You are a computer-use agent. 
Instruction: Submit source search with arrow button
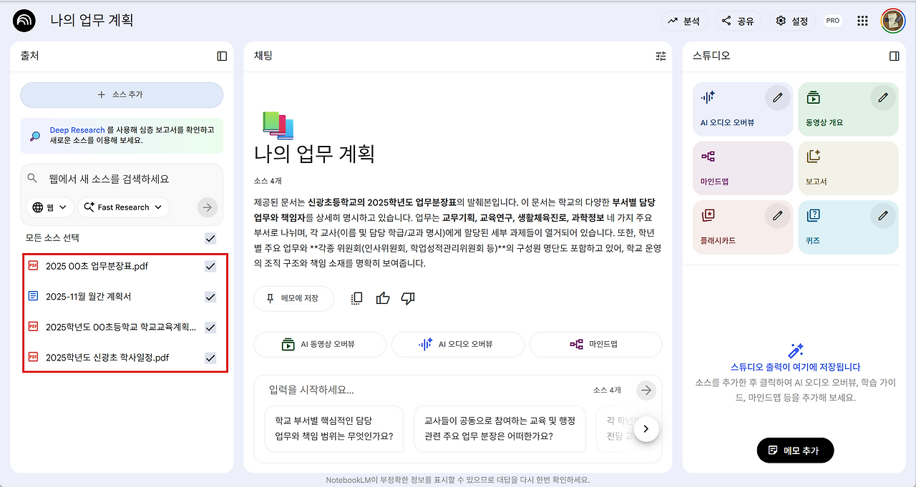coord(207,207)
